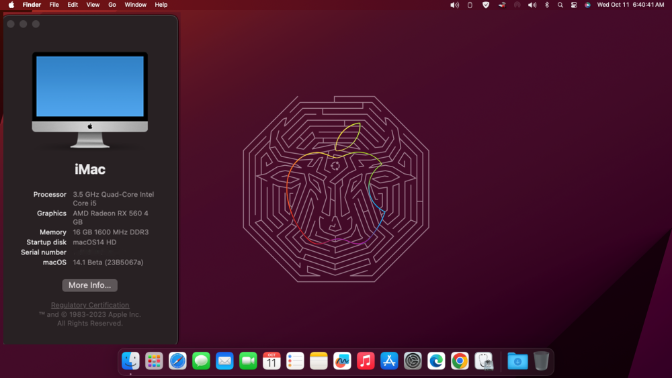Open the Go menu

coord(112,5)
